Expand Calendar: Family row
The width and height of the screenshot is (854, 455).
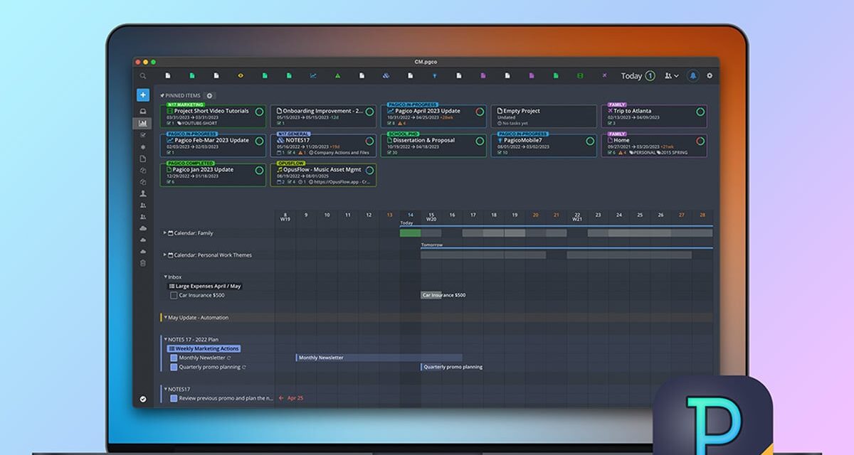165,233
